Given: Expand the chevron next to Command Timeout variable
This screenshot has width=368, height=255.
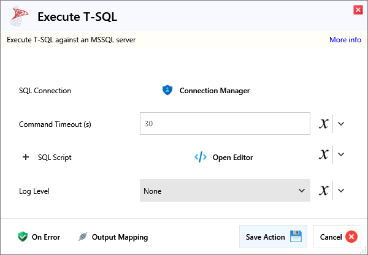Looking at the screenshot, I should pos(342,124).
